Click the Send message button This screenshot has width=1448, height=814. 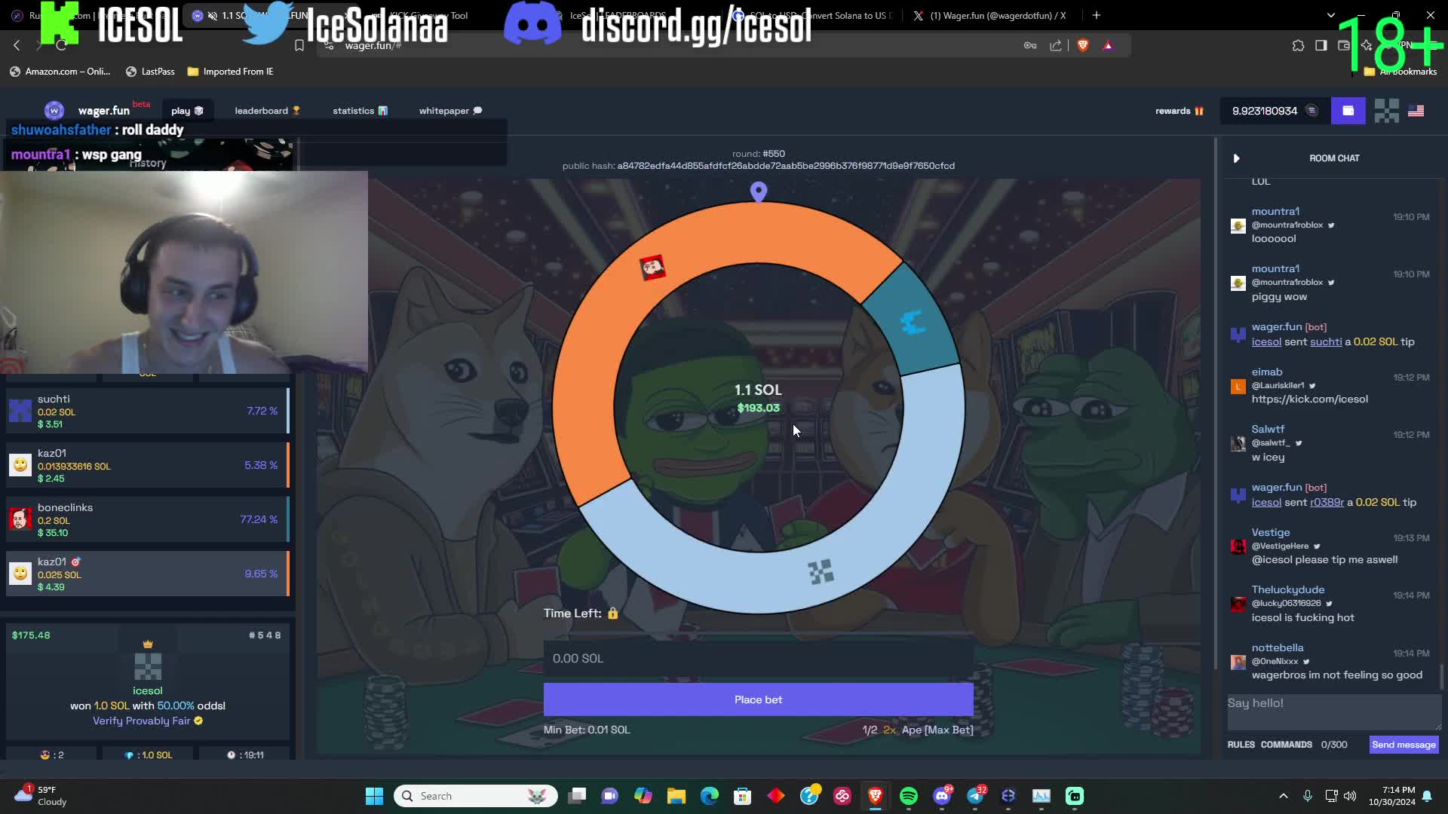pyautogui.click(x=1404, y=745)
